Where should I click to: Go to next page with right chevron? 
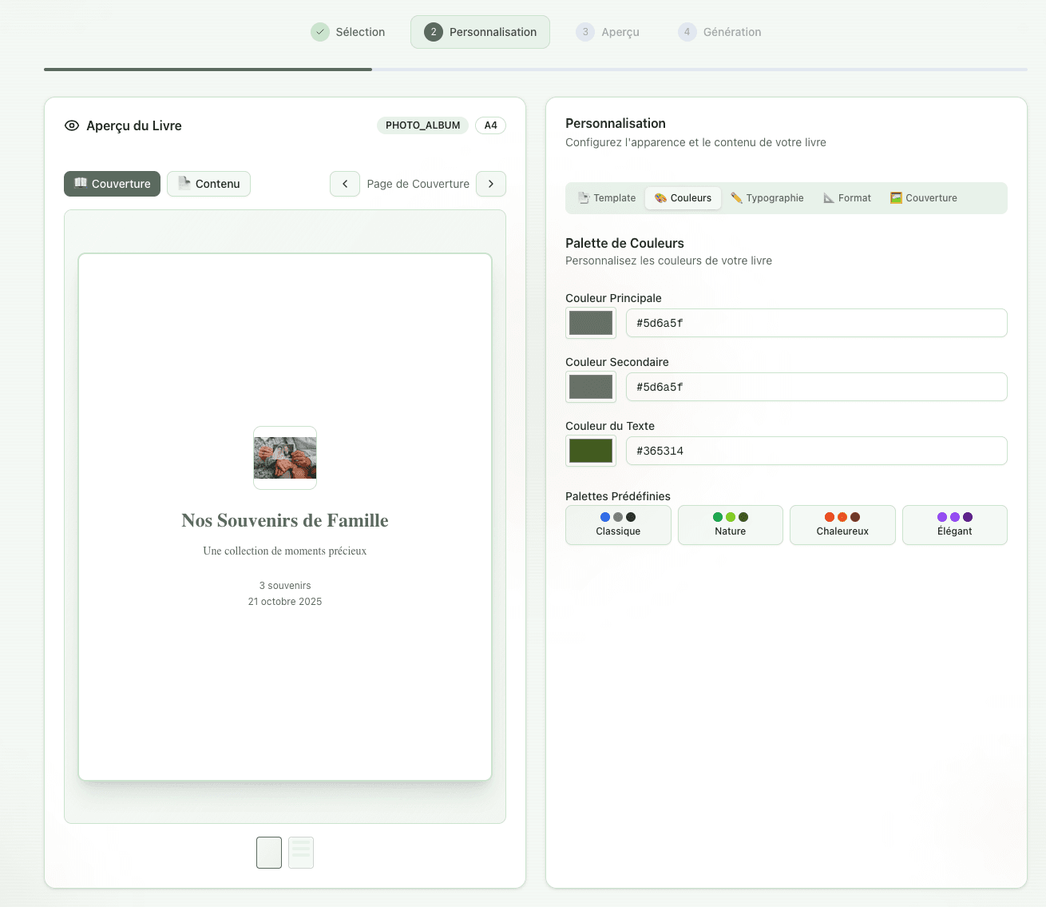click(491, 184)
